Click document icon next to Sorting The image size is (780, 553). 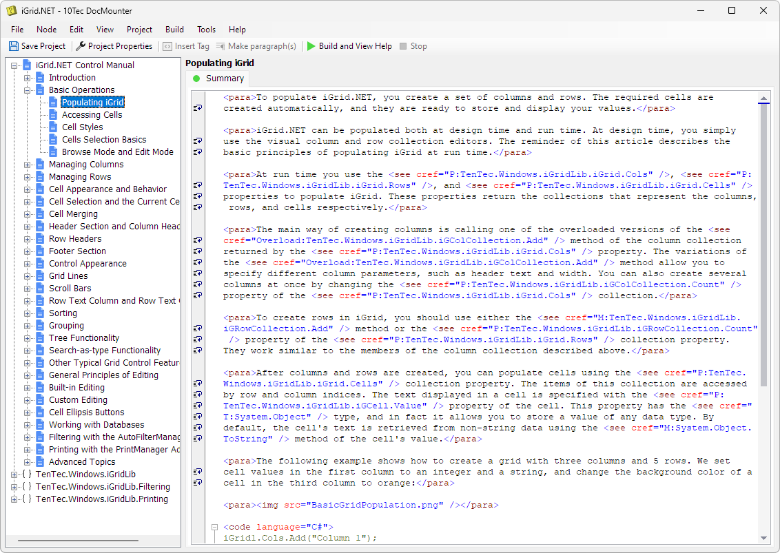40,313
